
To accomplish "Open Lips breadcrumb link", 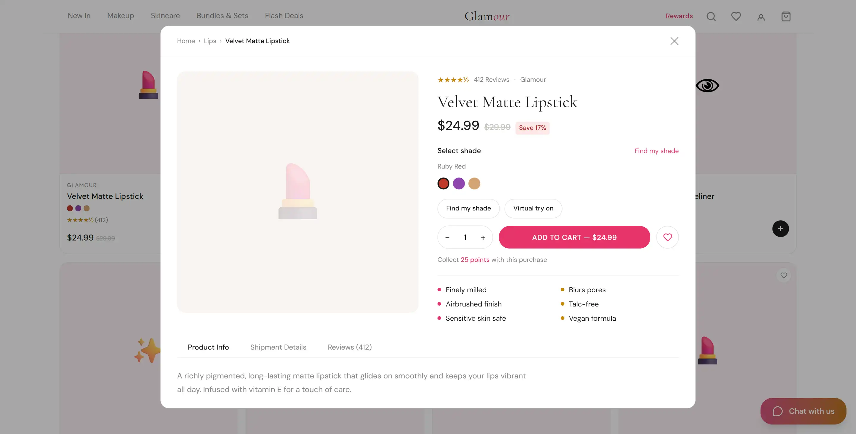I will [210, 41].
